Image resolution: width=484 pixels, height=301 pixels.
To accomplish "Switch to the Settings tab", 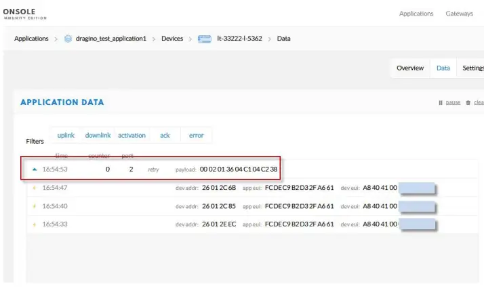I will pos(473,68).
